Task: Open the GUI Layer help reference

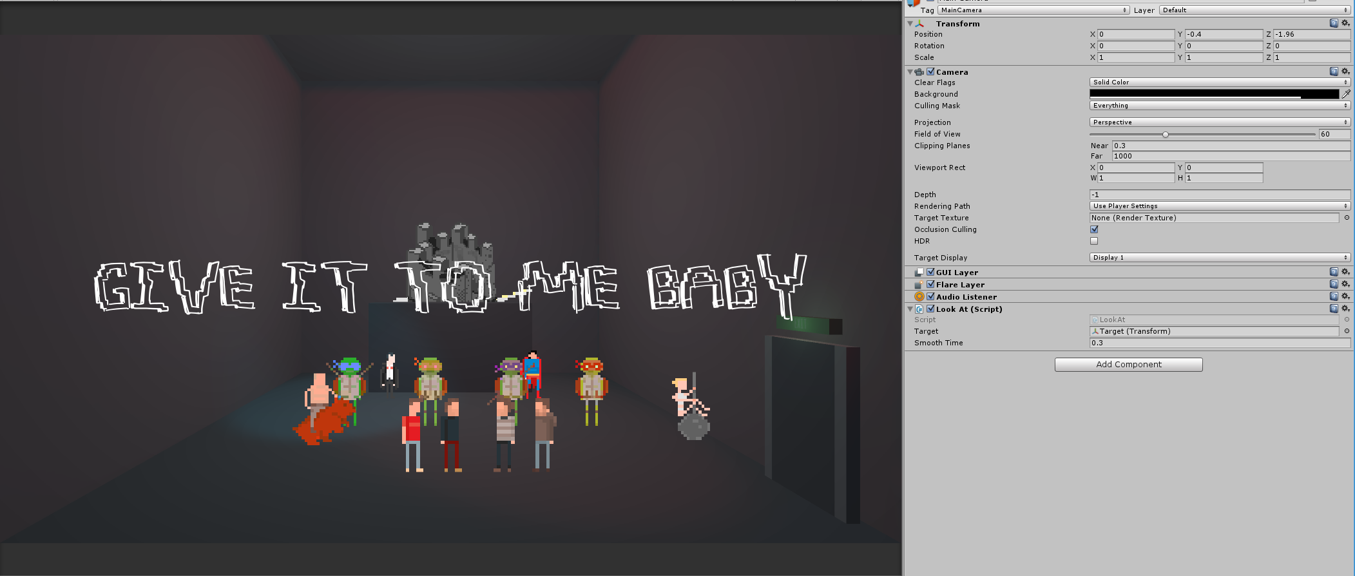Action: tap(1334, 272)
